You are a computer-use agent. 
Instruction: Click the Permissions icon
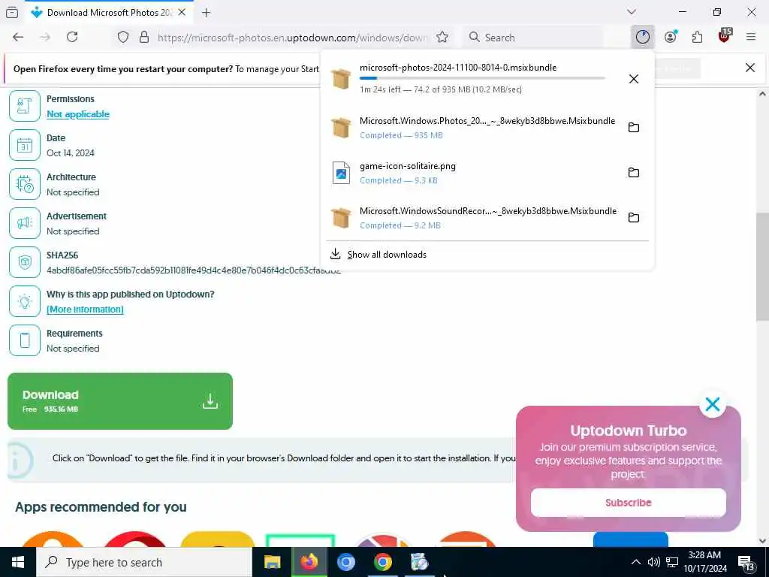25,106
